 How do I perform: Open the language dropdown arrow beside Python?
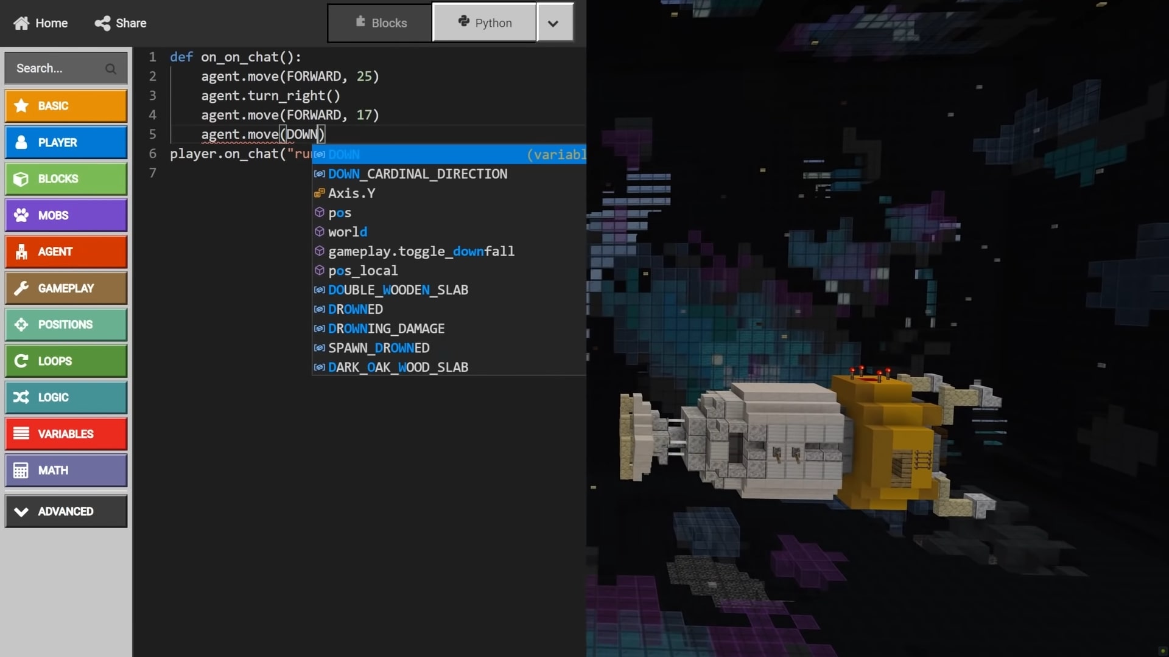(553, 23)
